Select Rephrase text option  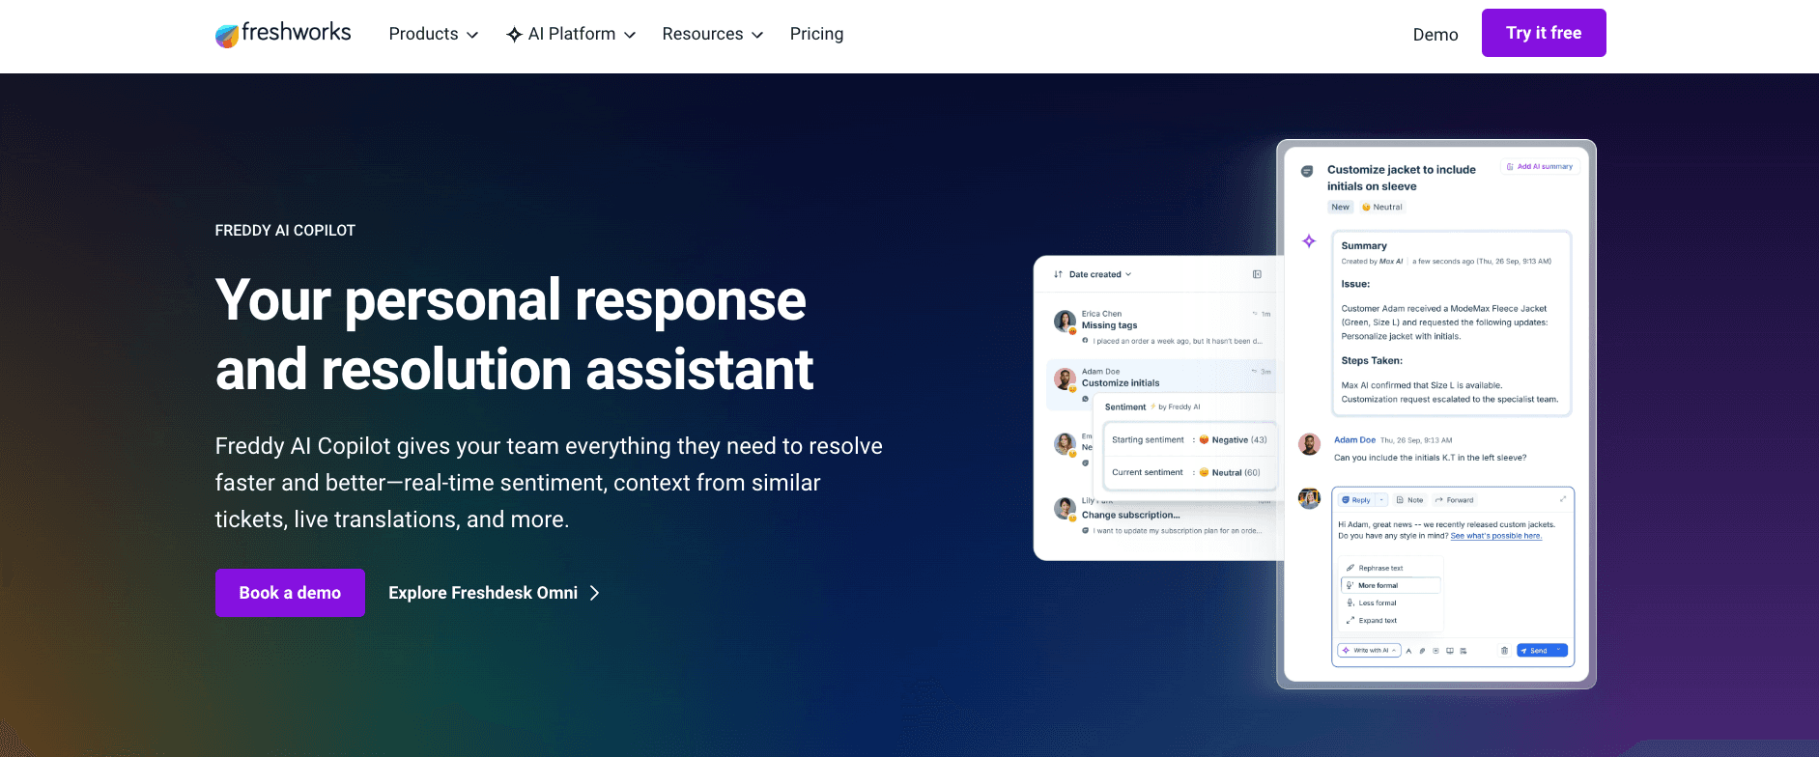(x=1390, y=568)
